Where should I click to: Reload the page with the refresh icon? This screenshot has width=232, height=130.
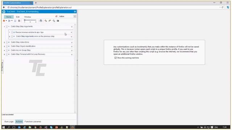[222, 7]
